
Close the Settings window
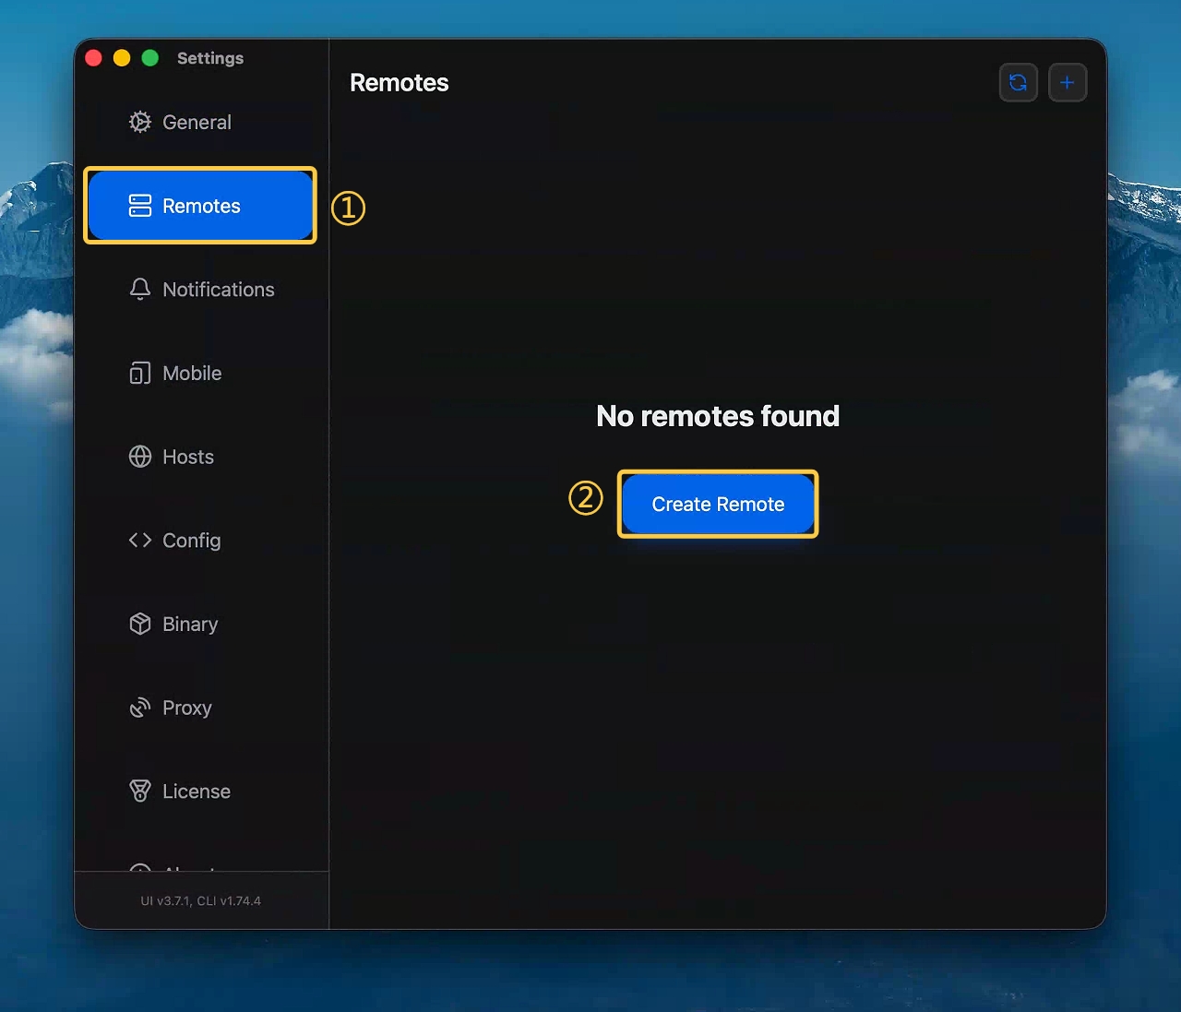(x=93, y=58)
